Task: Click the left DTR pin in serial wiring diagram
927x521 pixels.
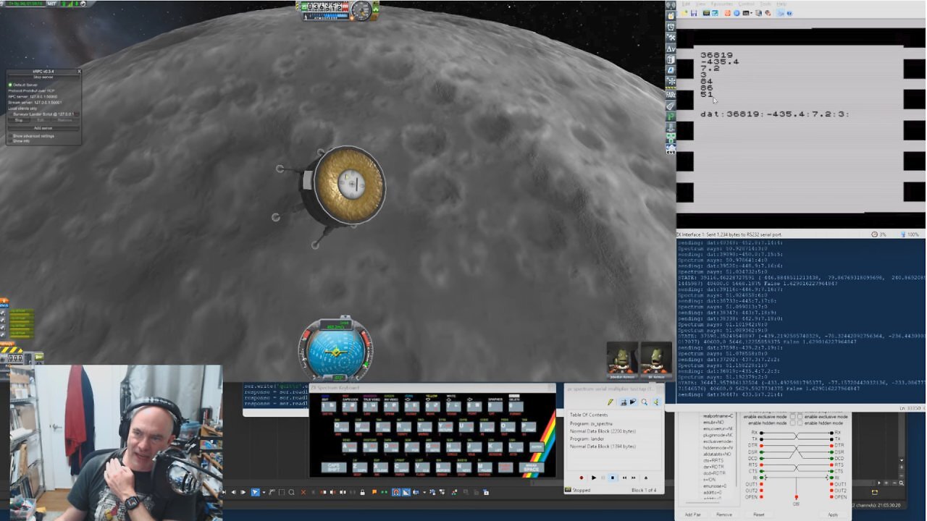Action: [x=761, y=446]
